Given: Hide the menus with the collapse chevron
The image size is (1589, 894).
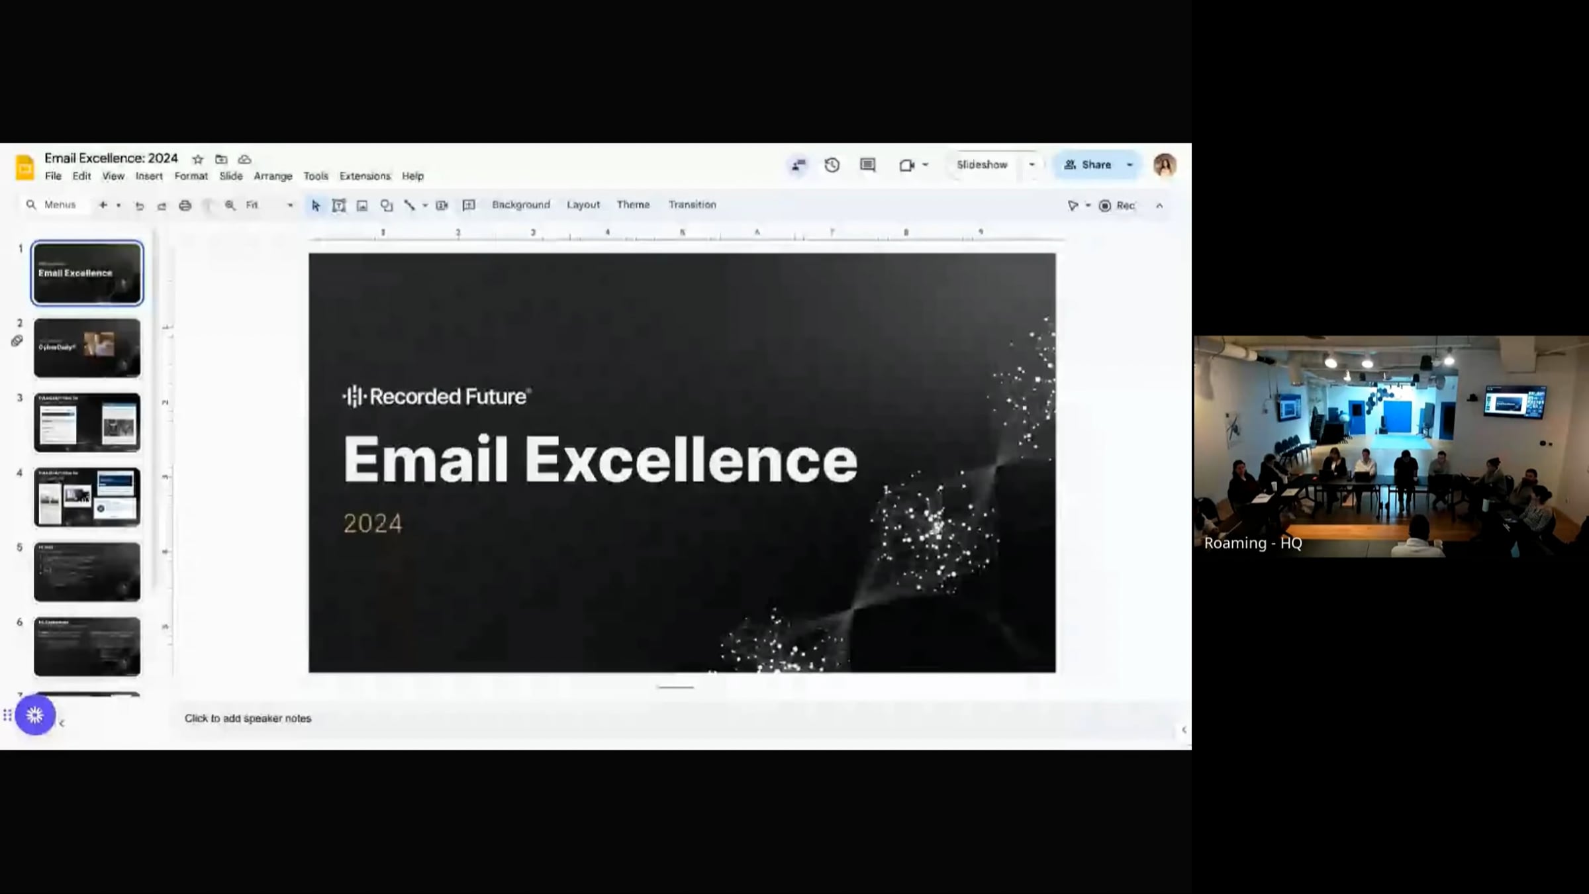Looking at the screenshot, I should (1159, 205).
